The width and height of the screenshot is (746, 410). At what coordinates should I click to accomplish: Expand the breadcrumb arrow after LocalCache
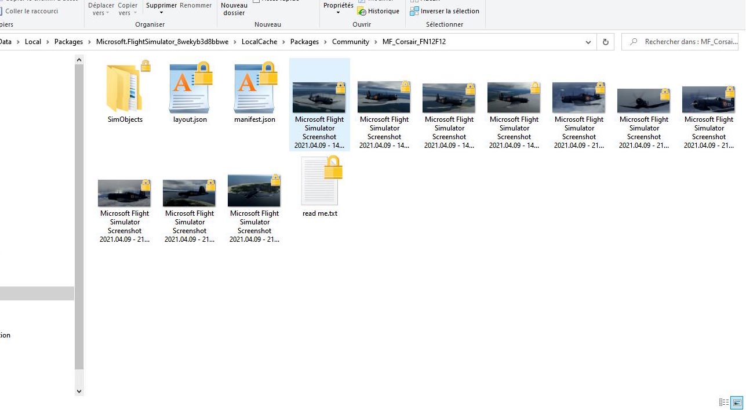[283, 42]
